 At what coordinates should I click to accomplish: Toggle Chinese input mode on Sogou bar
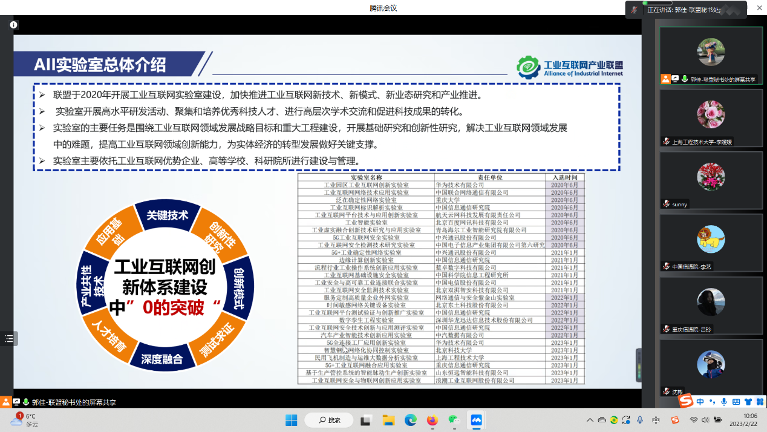click(x=700, y=402)
